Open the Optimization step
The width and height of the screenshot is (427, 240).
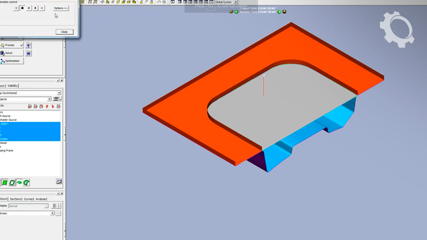coord(12,61)
